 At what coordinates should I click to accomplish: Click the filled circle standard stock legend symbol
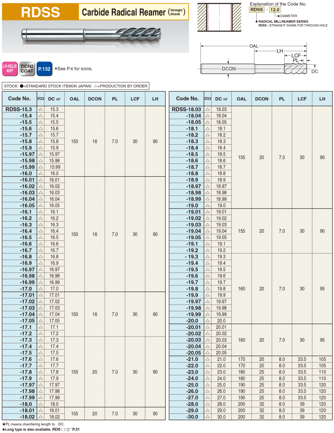tap(22, 86)
